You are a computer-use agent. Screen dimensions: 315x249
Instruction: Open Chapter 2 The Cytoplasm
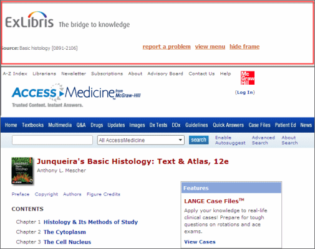(65, 232)
